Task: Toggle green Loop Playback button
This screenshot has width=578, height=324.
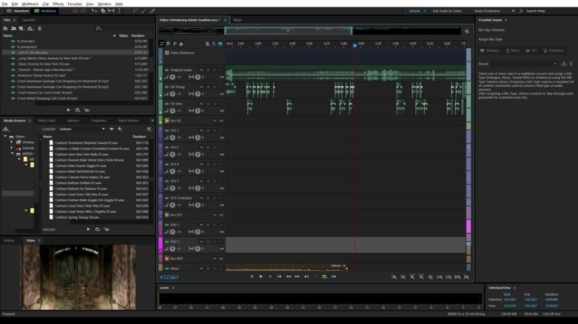Action: click(325, 276)
